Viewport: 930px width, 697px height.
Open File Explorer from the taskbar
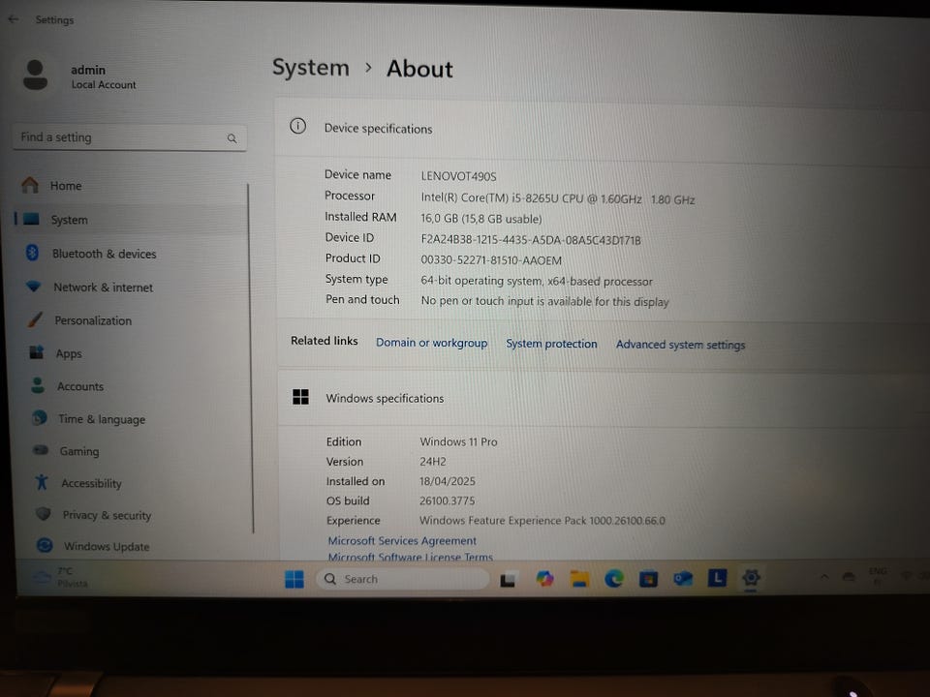pyautogui.click(x=579, y=579)
